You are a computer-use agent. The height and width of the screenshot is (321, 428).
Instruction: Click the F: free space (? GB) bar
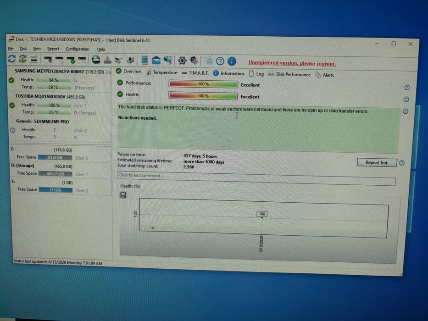pos(56,190)
